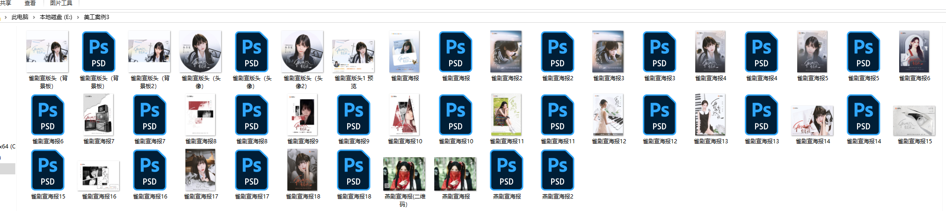The height and width of the screenshot is (211, 946).
Task: Go to 本地磁盘 (E:) in address bar
Action: tap(56, 17)
